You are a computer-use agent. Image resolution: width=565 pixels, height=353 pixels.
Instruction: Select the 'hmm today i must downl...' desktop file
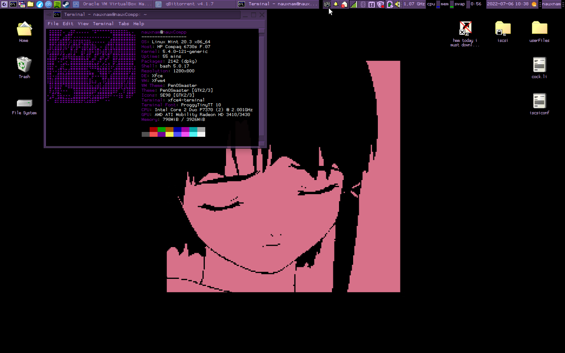coord(465,34)
